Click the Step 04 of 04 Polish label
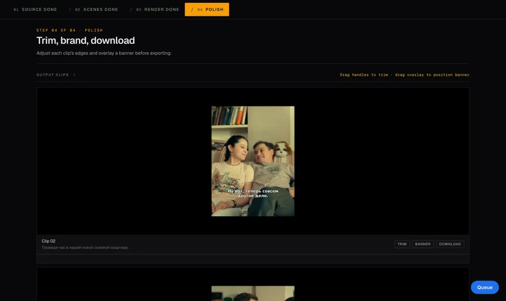Viewport: 506px width, 301px height. click(x=70, y=30)
